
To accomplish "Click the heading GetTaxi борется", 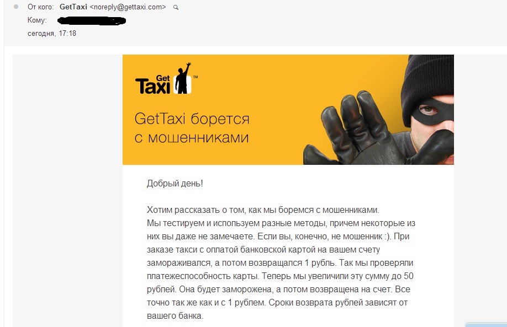I will (x=192, y=119).
